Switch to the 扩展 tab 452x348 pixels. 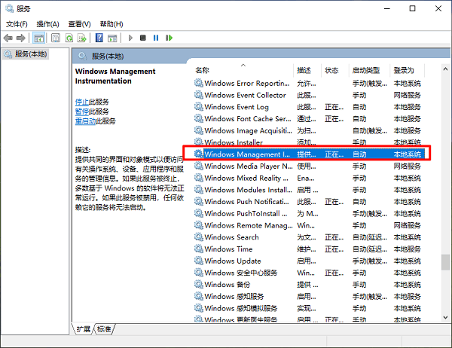click(84, 329)
